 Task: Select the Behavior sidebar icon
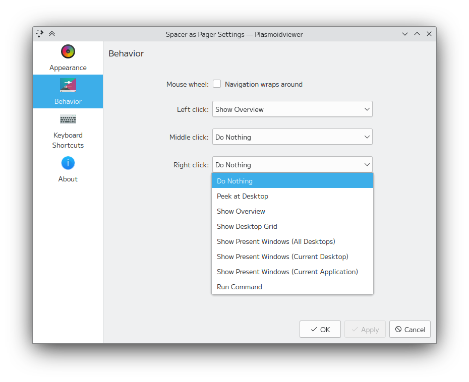68,86
